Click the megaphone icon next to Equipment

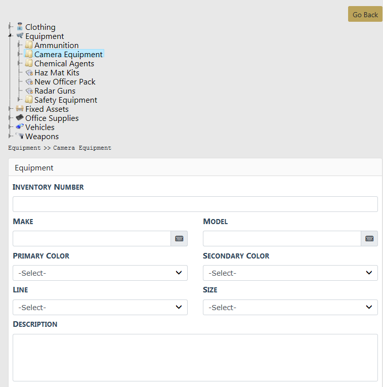pyautogui.click(x=20, y=36)
